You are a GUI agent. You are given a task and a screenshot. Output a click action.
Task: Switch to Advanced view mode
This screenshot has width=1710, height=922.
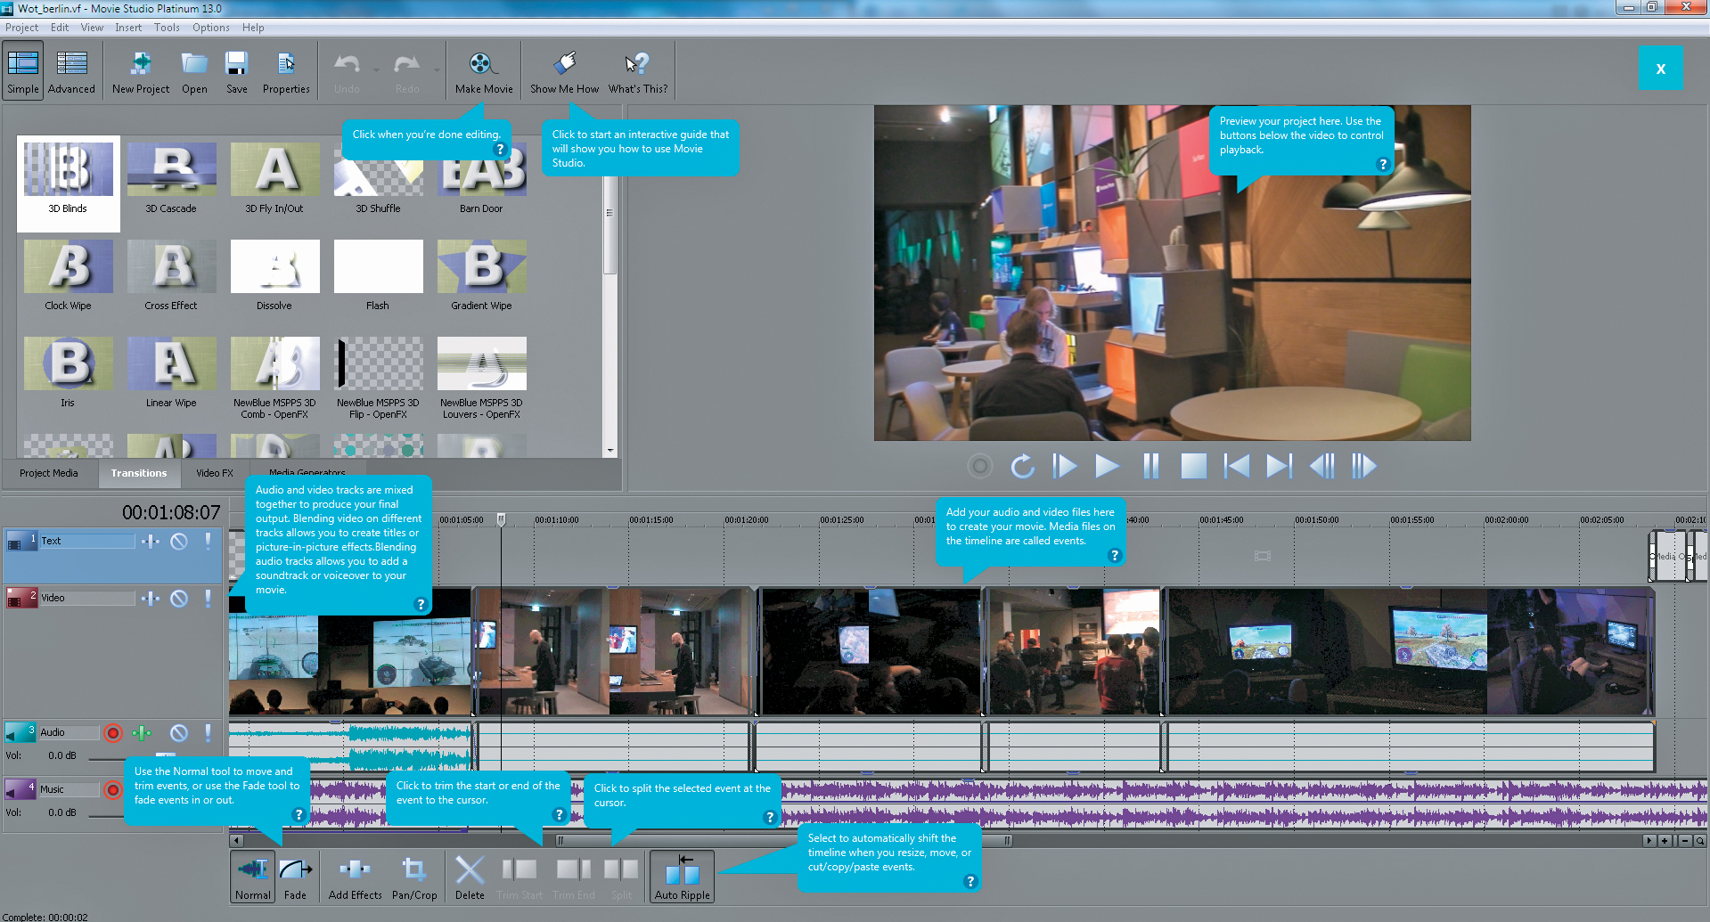(71, 71)
